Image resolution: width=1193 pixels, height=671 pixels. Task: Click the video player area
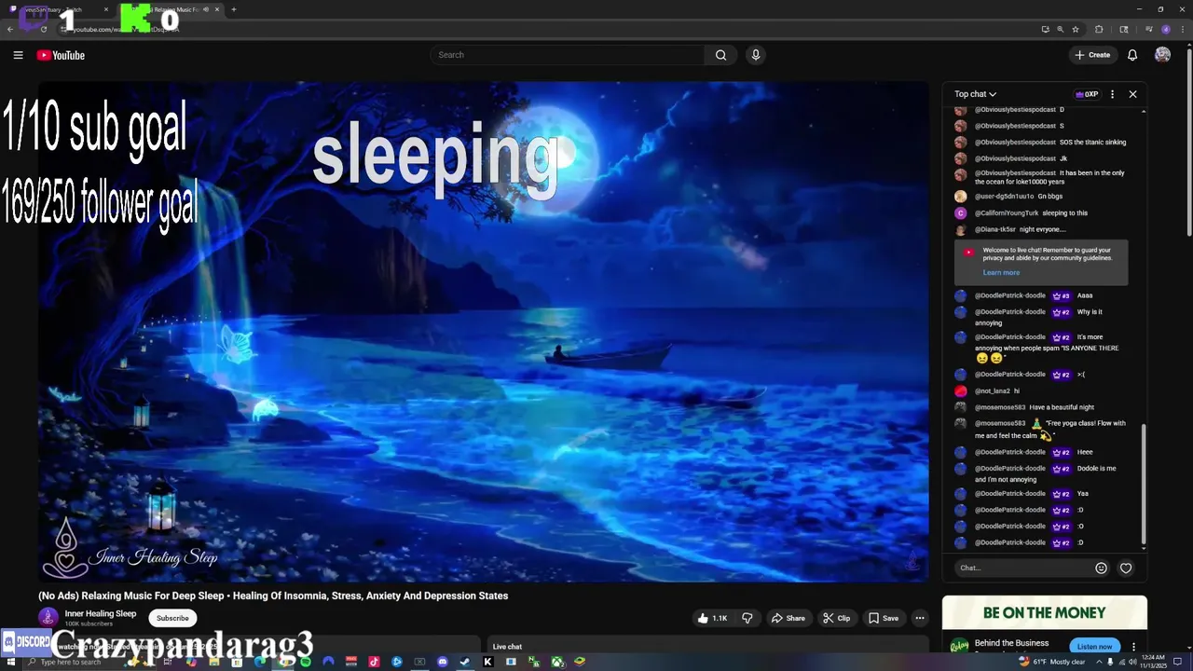(483, 331)
